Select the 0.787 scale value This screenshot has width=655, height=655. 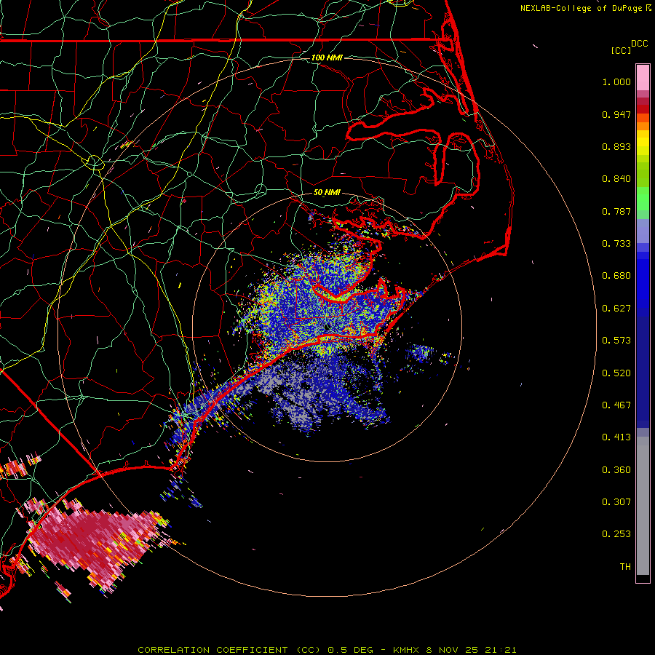616,211
